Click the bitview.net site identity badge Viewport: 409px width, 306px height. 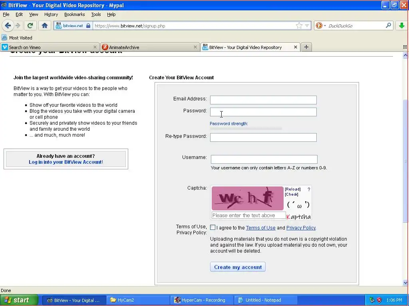(x=73, y=26)
